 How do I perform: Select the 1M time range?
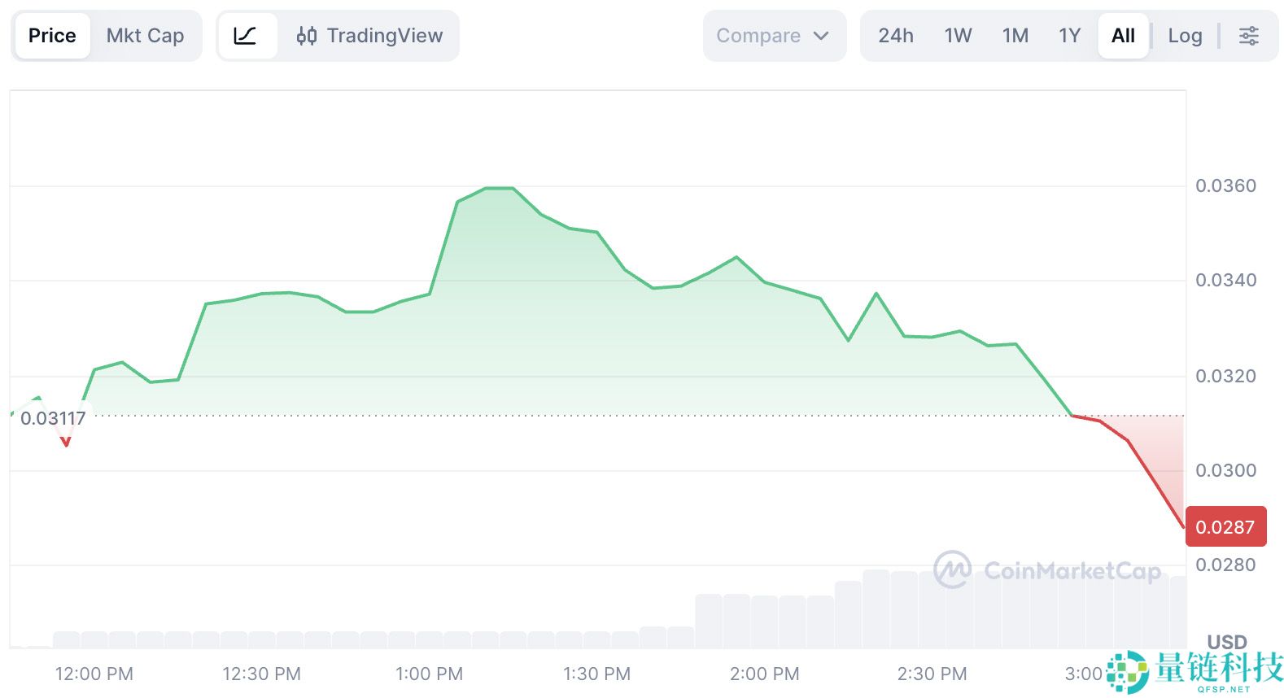pyautogui.click(x=1015, y=36)
